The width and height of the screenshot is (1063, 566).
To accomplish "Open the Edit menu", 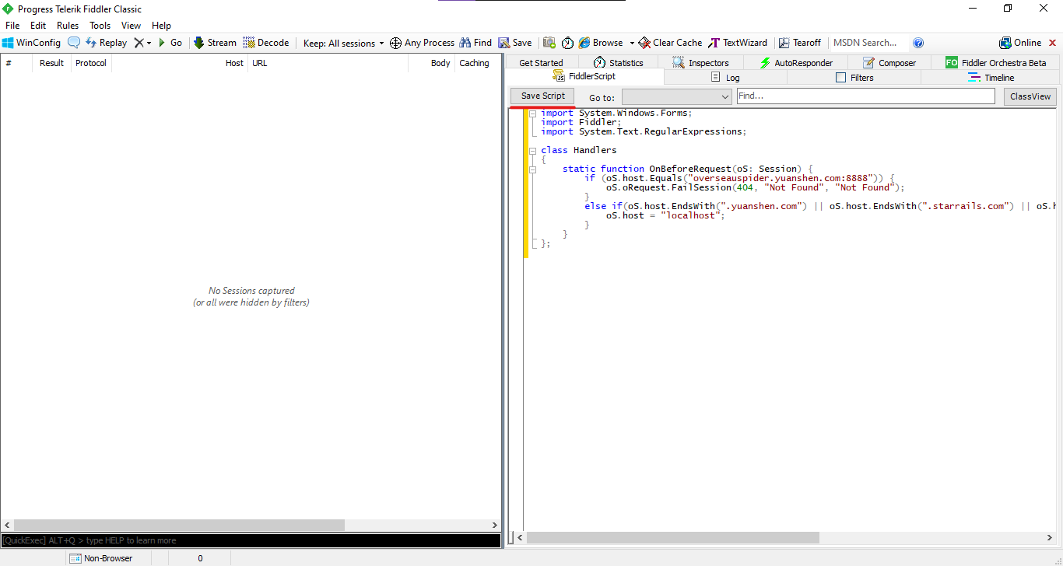I will [38, 26].
